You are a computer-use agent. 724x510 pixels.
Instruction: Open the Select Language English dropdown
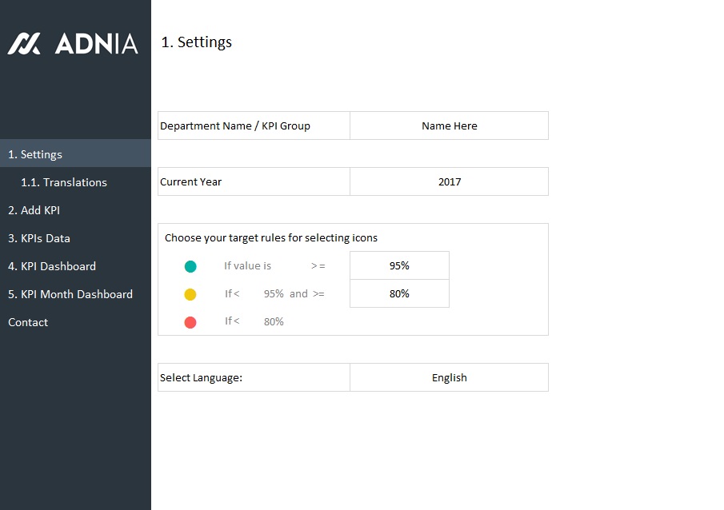coord(449,377)
